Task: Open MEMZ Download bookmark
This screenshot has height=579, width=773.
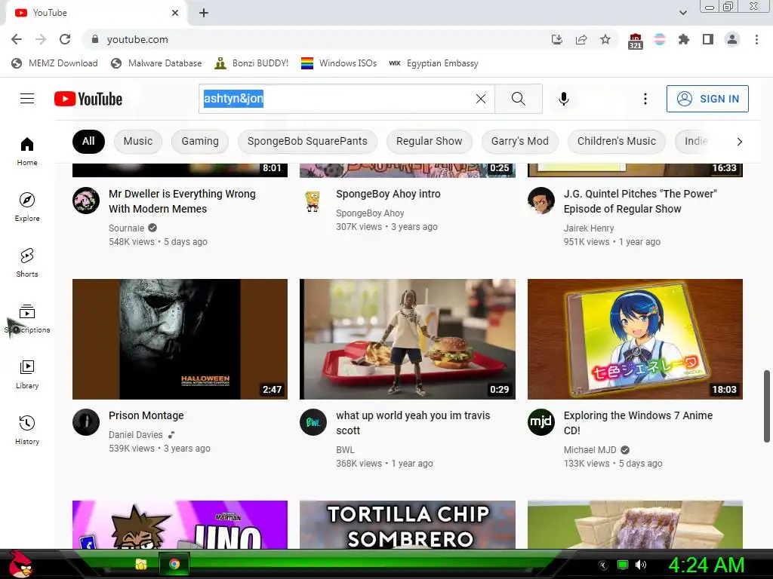Action: point(54,63)
